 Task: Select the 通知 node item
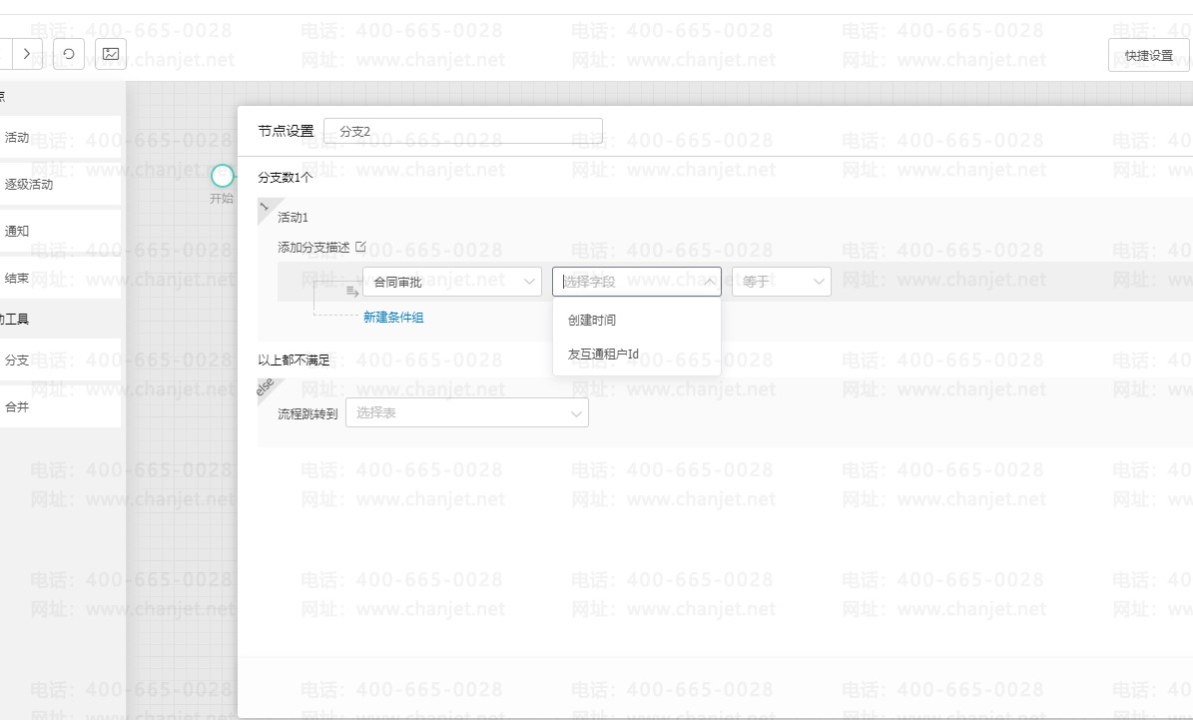(x=59, y=231)
